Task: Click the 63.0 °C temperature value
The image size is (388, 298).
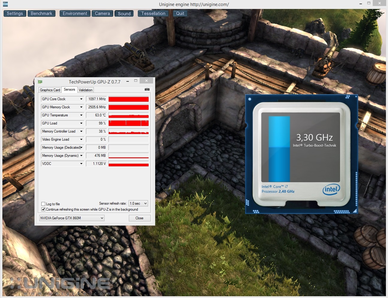Action: point(96,115)
